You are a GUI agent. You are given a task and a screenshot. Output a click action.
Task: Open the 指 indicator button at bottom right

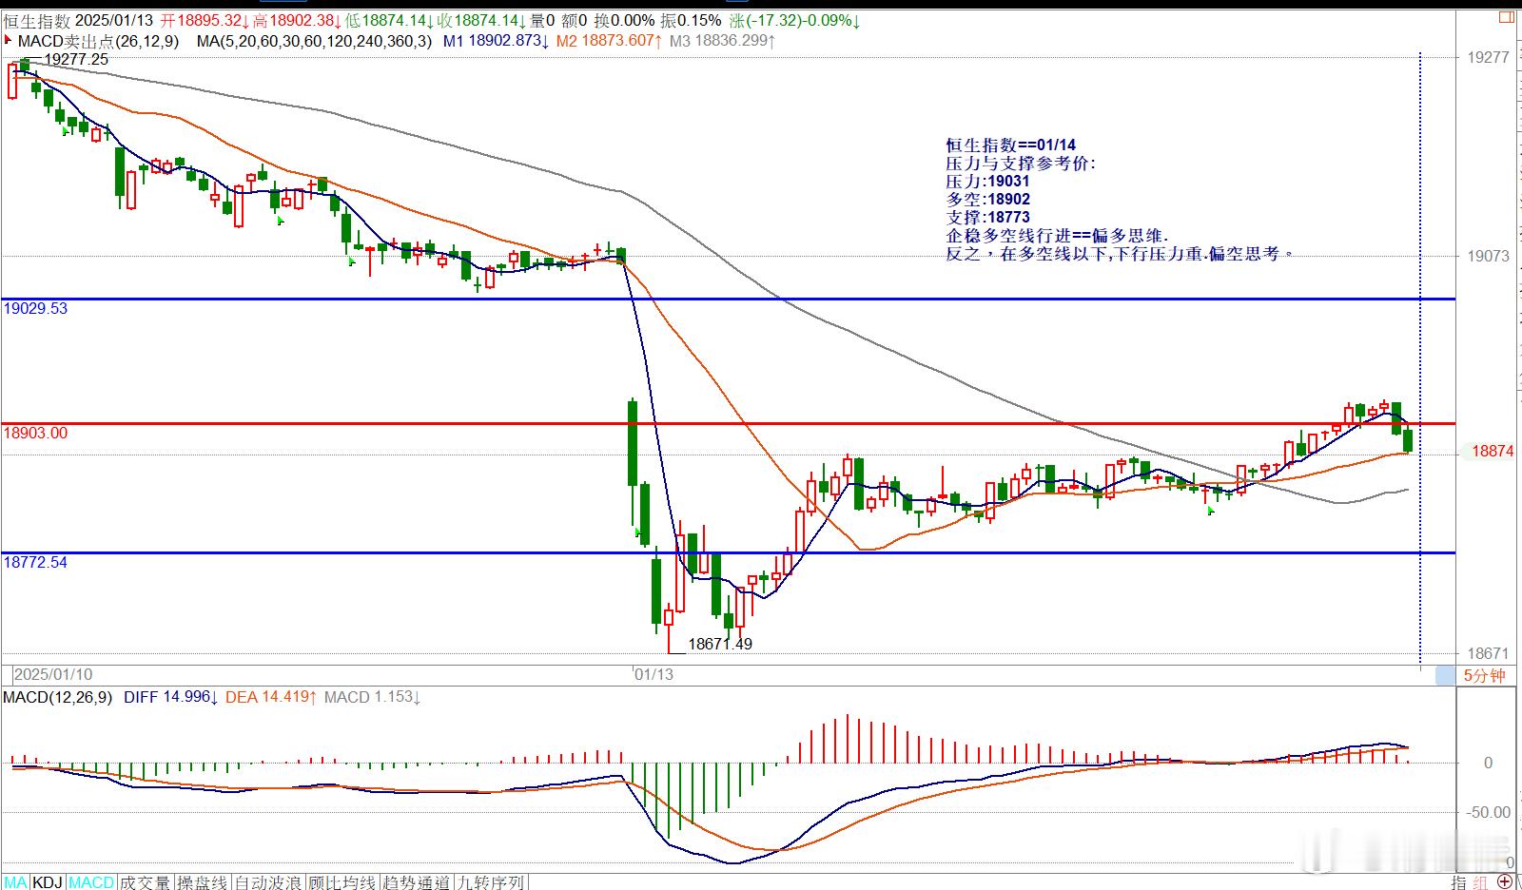pos(1458,882)
